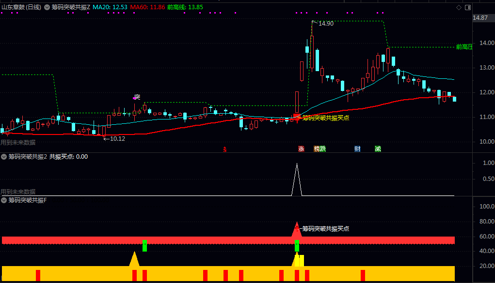
Task: Click the MA60: 11.86 legend label
Action: 147,7
